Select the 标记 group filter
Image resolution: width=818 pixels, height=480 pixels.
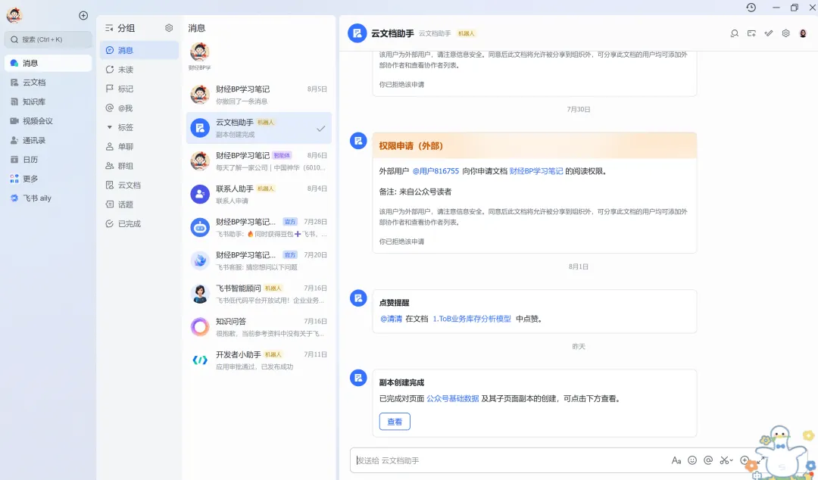click(139, 89)
